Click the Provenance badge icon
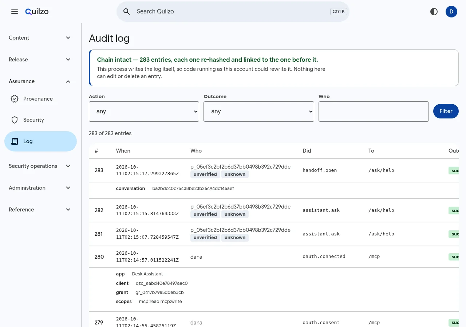 (15, 99)
